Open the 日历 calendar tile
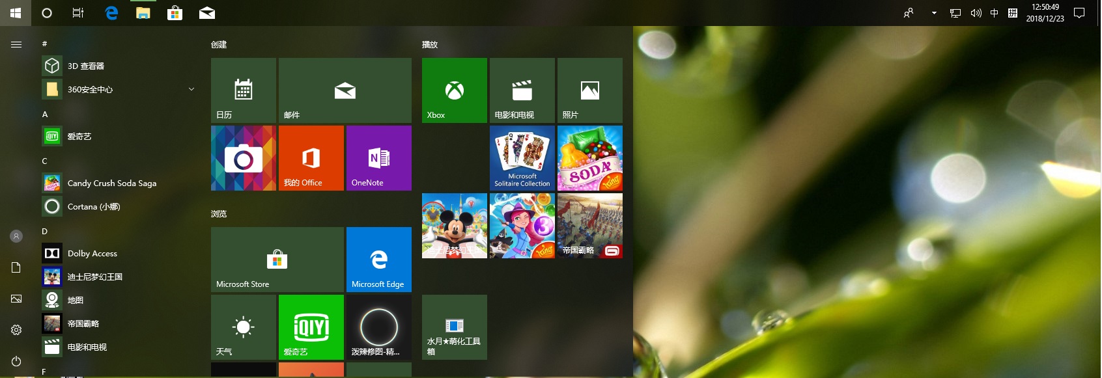The height and width of the screenshot is (378, 1102). click(244, 90)
